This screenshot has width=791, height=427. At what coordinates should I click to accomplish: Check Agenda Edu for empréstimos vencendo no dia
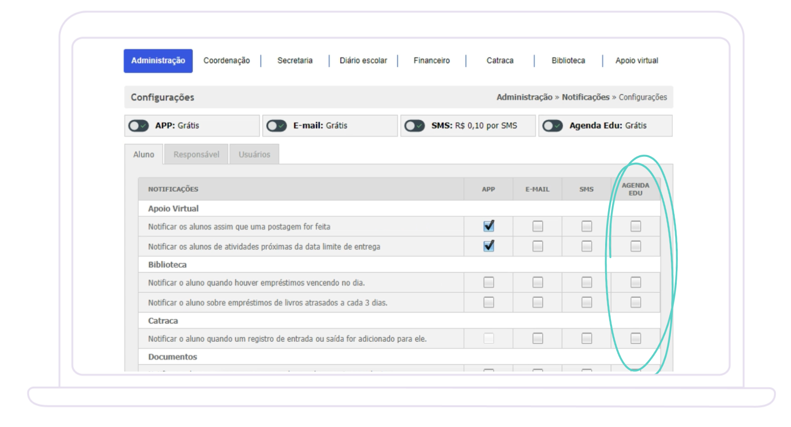tap(636, 282)
